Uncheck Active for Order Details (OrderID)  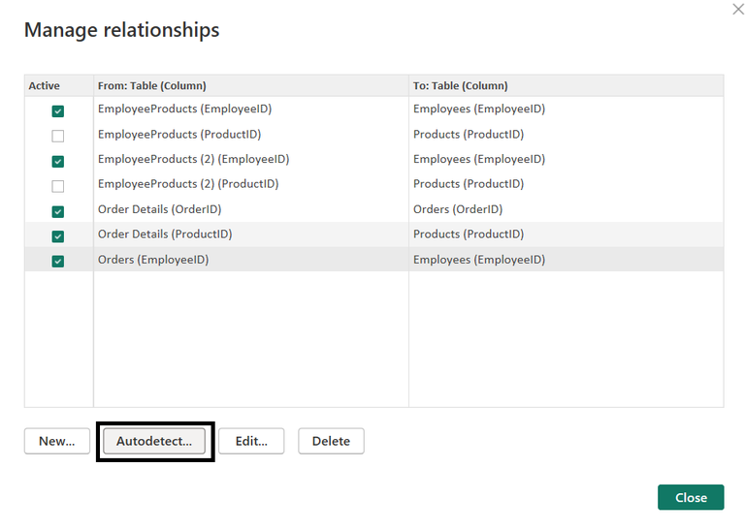click(58, 211)
